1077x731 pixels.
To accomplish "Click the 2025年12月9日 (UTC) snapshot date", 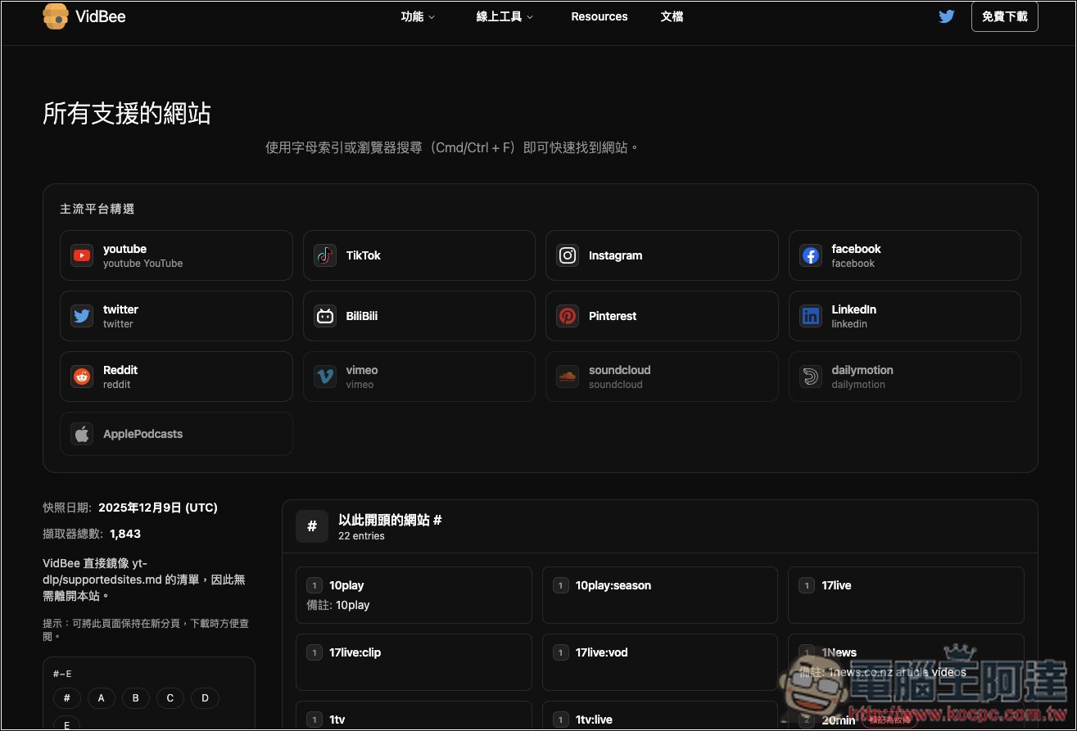I will (158, 508).
